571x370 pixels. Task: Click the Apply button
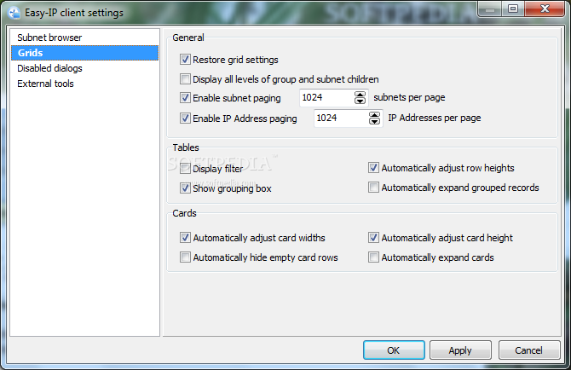click(460, 350)
